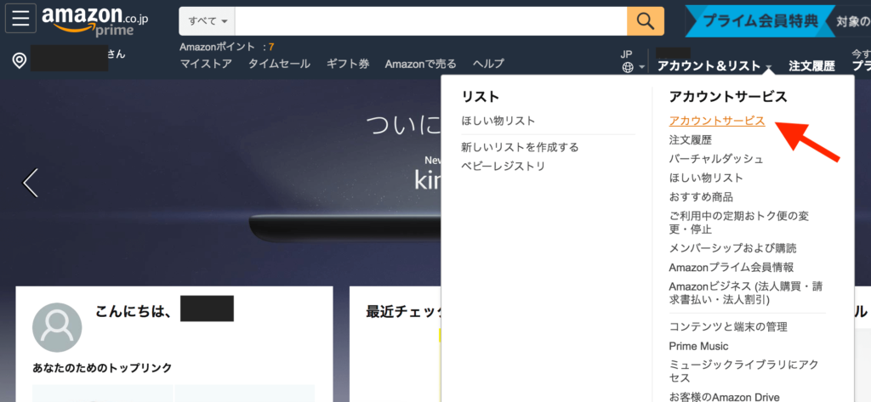871x402 pixels.
Task: Select ほしい物リスト under リスト heading
Action: pyautogui.click(x=498, y=121)
